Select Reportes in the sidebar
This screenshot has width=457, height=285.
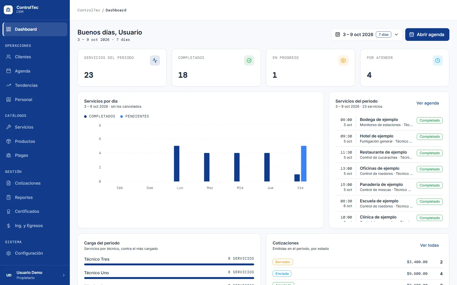[35, 197]
